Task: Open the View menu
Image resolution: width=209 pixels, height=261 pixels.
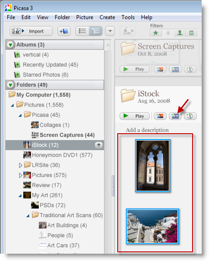Action: click(x=42, y=17)
